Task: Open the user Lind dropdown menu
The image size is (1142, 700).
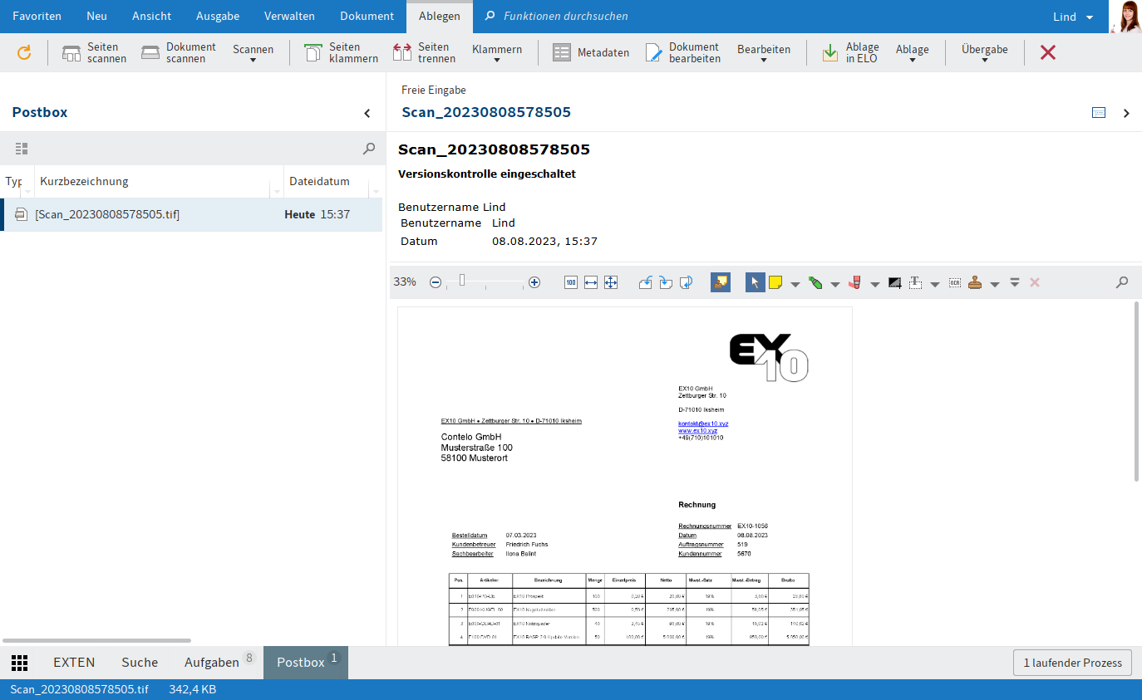Action: click(1073, 17)
